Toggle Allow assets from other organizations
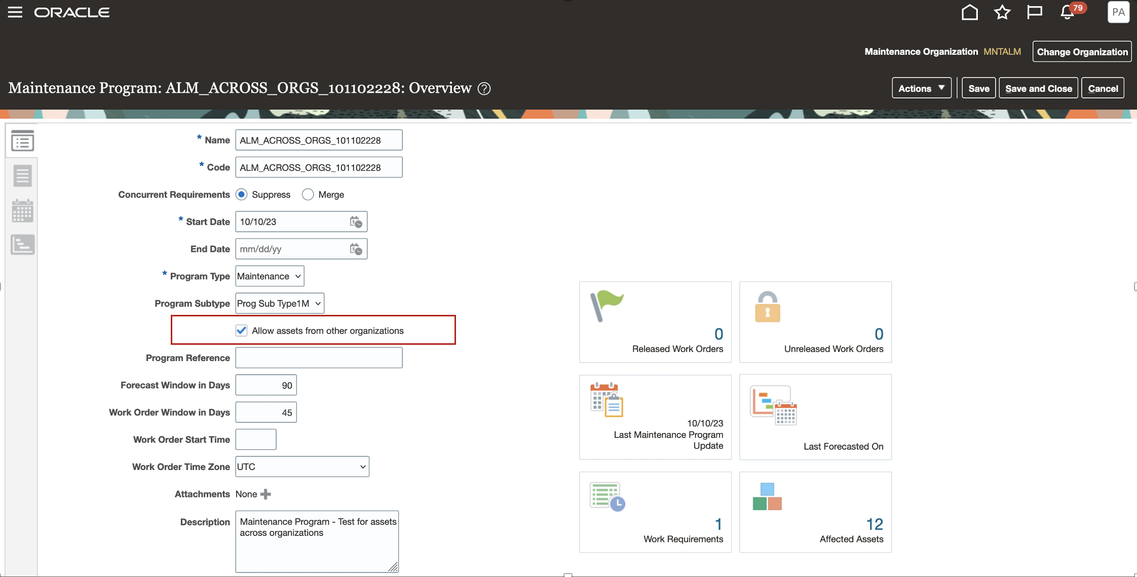 [x=241, y=331]
